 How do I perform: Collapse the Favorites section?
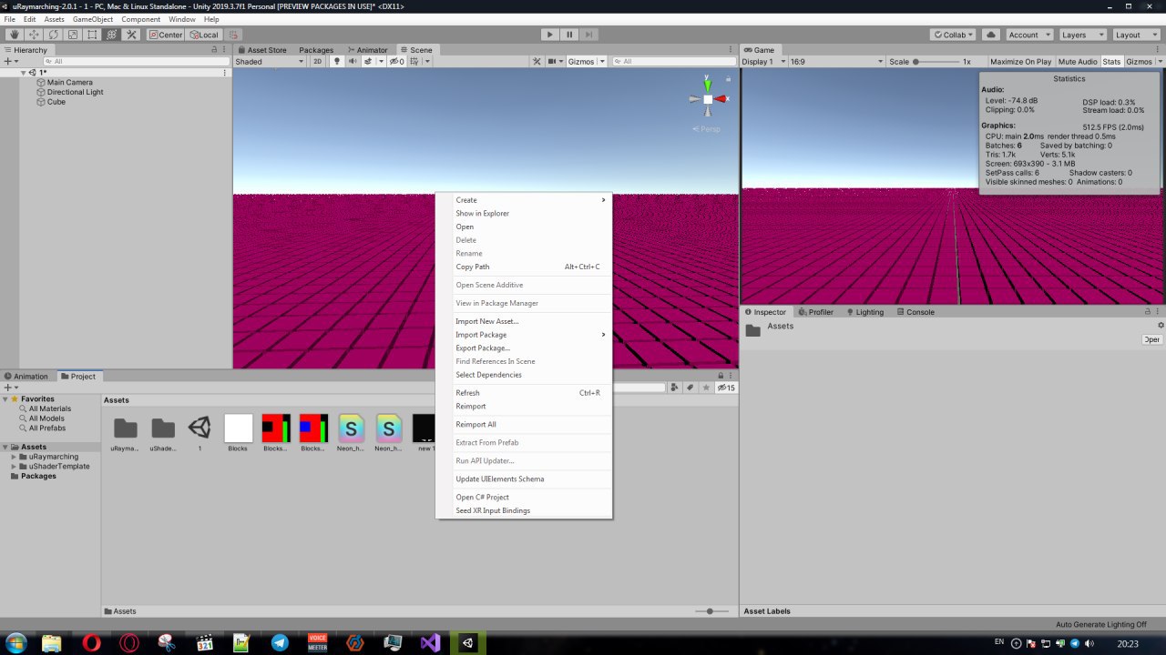pyautogui.click(x=5, y=399)
